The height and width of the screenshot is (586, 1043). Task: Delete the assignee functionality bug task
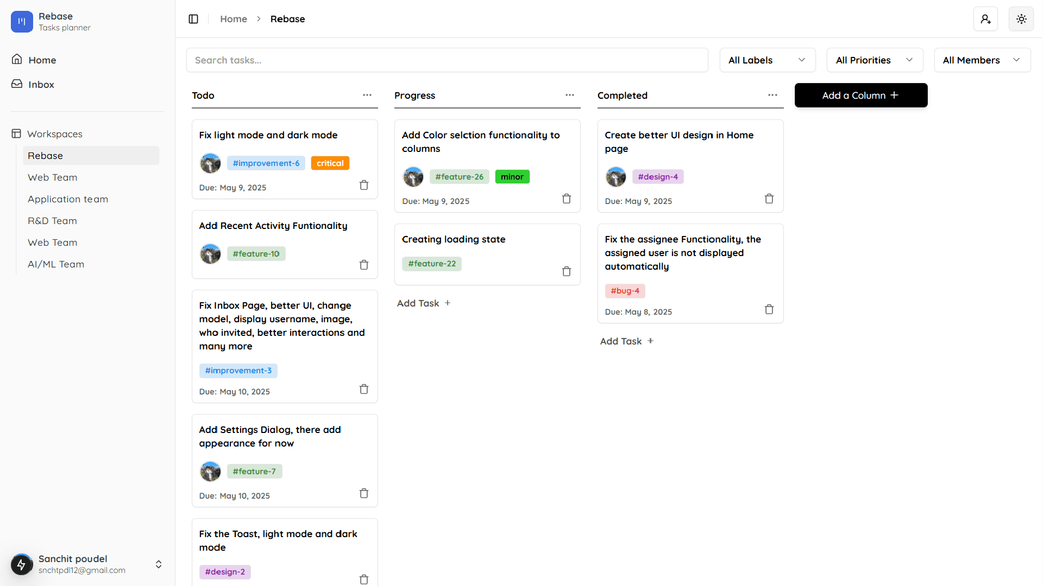769,309
